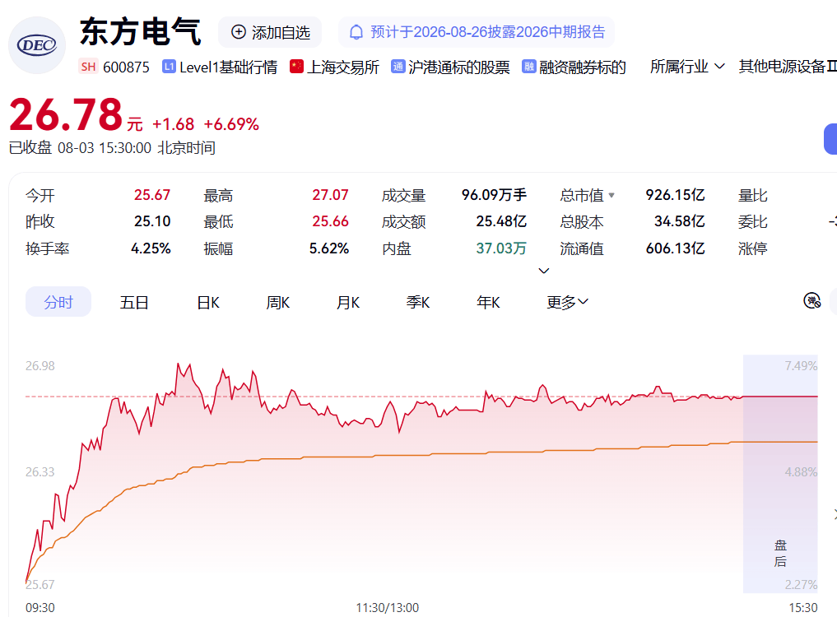Click the 量比 label
Viewport: 837px width, 617px height.
point(753,195)
